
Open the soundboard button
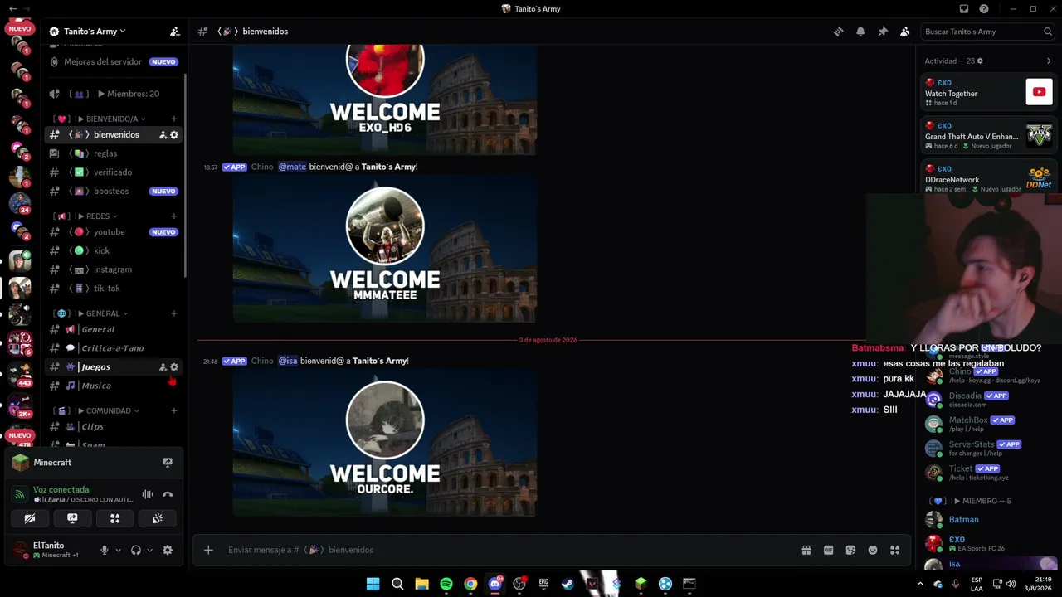(x=157, y=519)
